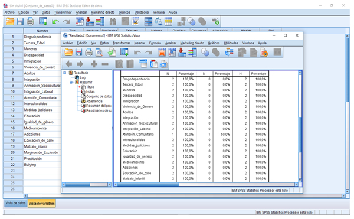Print icon in Data Editor toolbar
The height and width of the screenshot is (219, 354).
31,21
